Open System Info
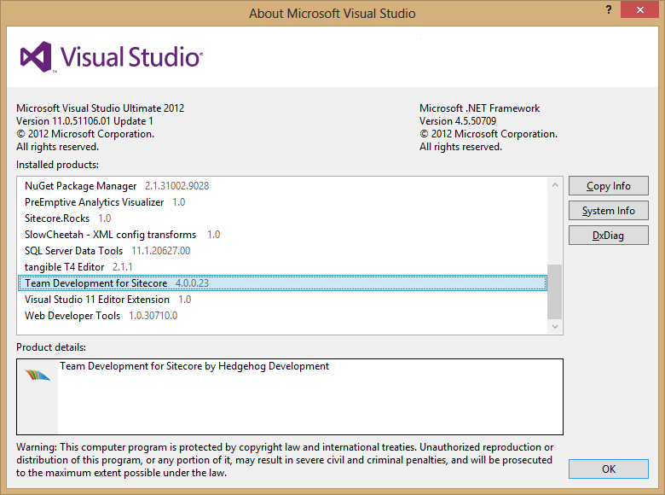The width and height of the screenshot is (665, 495). [x=608, y=211]
